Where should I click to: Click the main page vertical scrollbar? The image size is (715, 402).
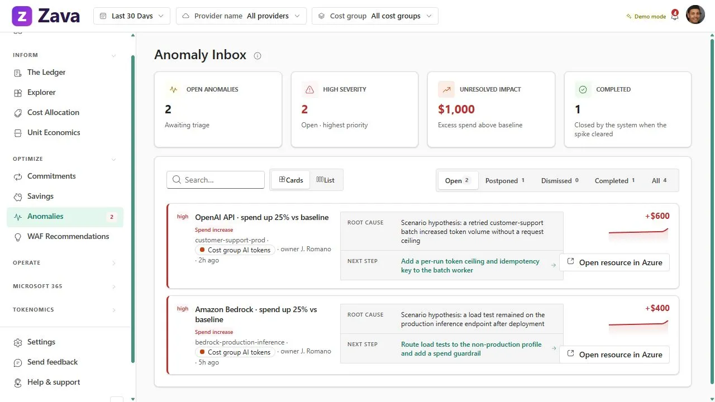pyautogui.click(x=712, y=212)
